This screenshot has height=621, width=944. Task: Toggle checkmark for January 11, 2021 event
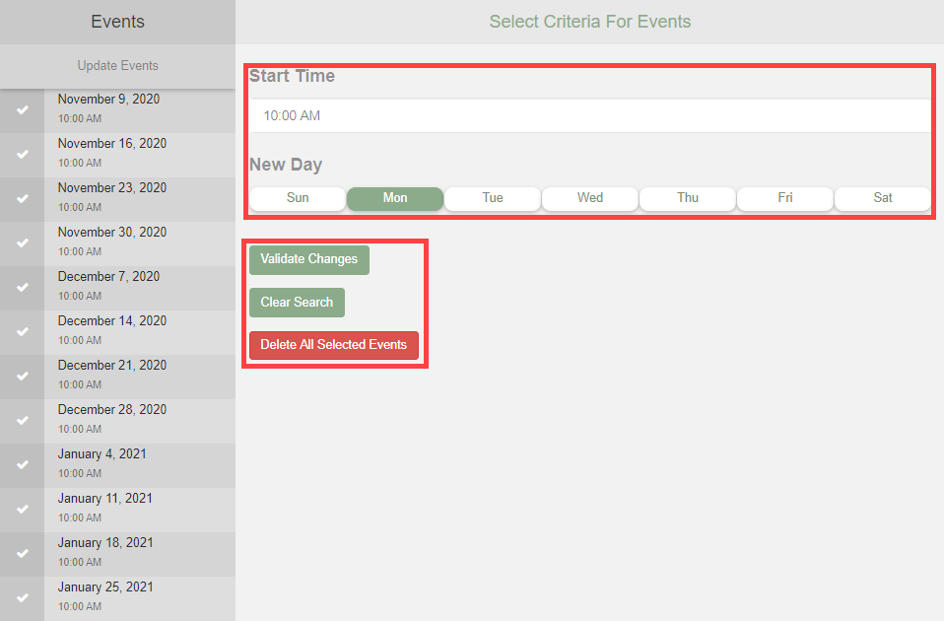tap(23, 509)
